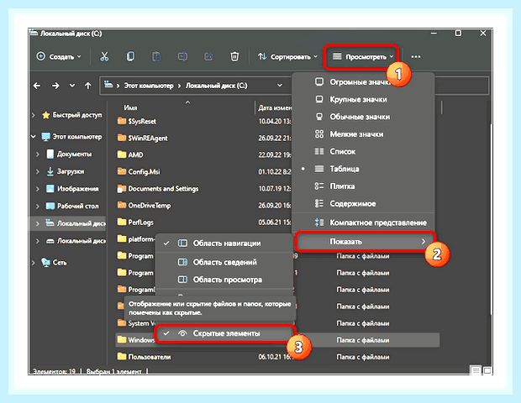The height and width of the screenshot is (403, 521).
Task: Select the Пользователи folder
Action: (x=149, y=357)
